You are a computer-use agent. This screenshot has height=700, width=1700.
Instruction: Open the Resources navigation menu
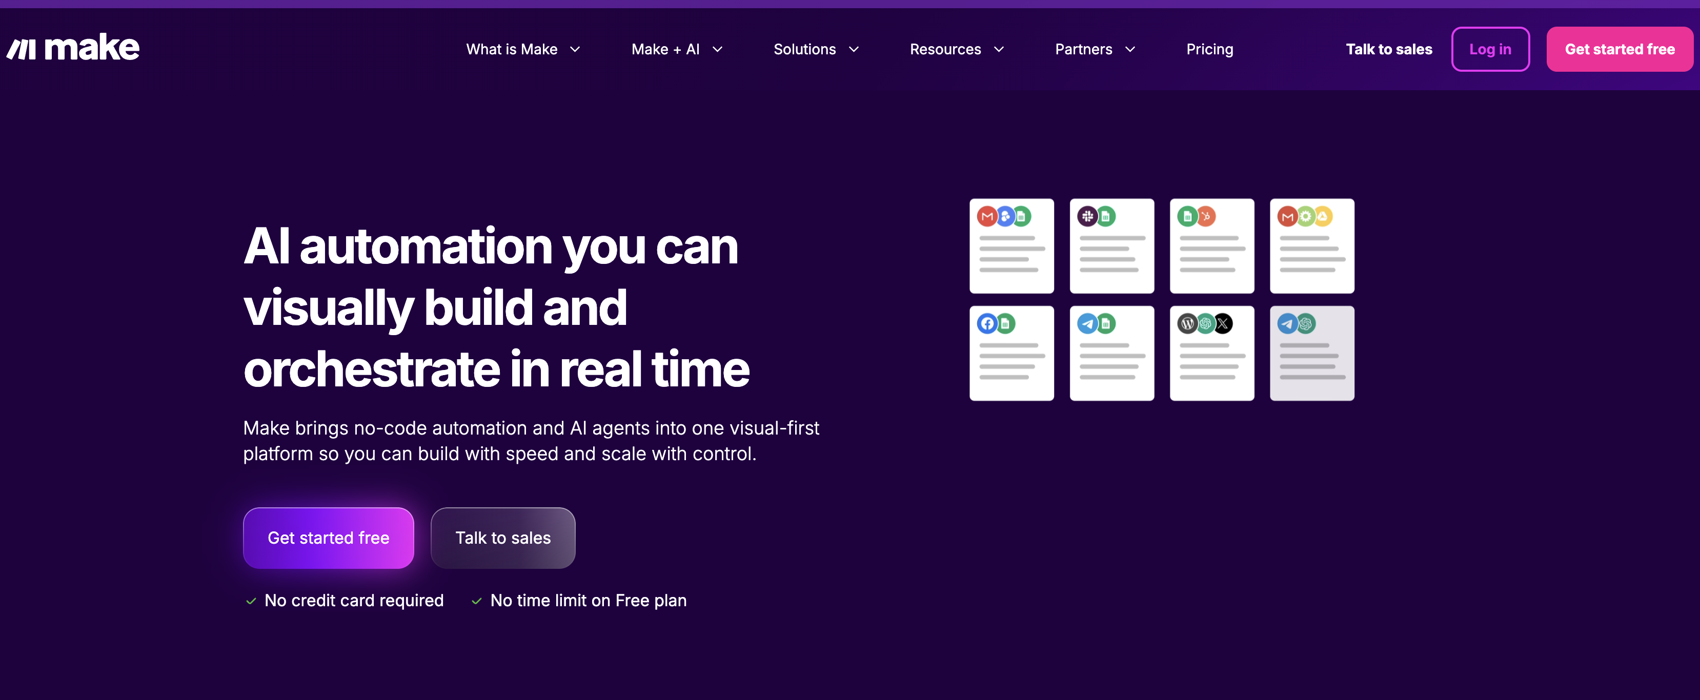coord(956,50)
